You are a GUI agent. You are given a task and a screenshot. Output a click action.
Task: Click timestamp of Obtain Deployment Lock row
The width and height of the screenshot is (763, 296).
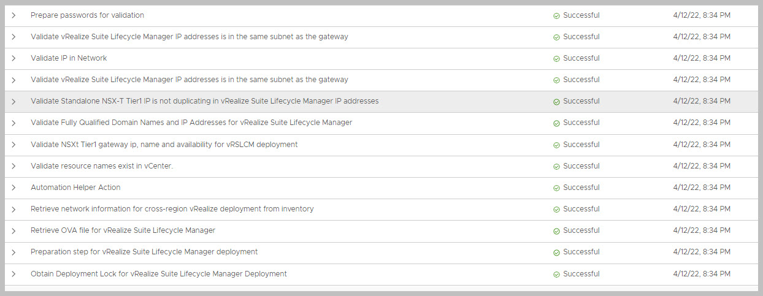(x=701, y=274)
